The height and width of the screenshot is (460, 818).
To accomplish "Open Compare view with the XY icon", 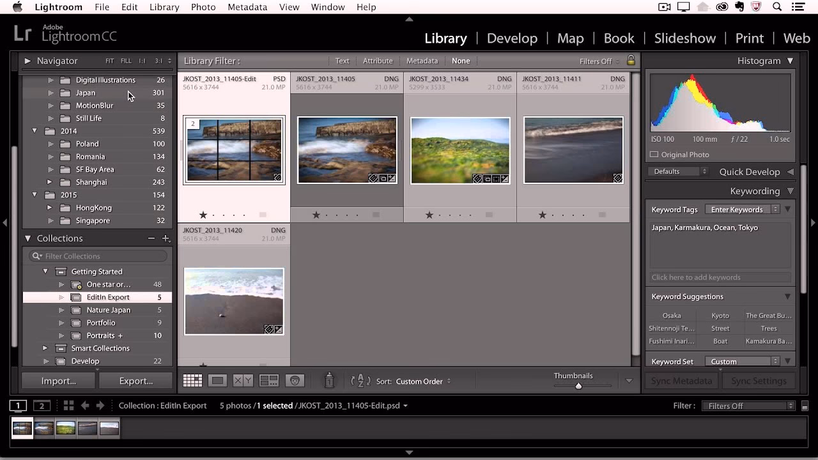I will [x=243, y=380].
